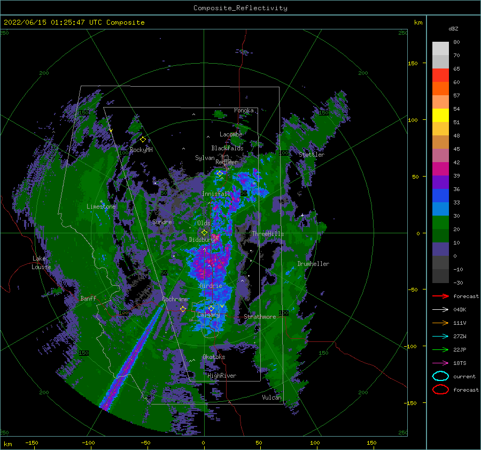Click the Blackfalds label
Viewport: 481px width, 450px height.
227,148
